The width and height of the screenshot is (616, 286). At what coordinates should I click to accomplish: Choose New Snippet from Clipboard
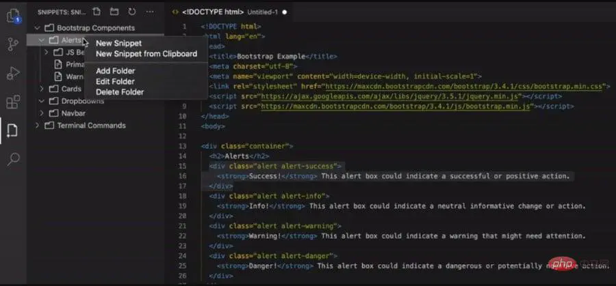click(146, 54)
